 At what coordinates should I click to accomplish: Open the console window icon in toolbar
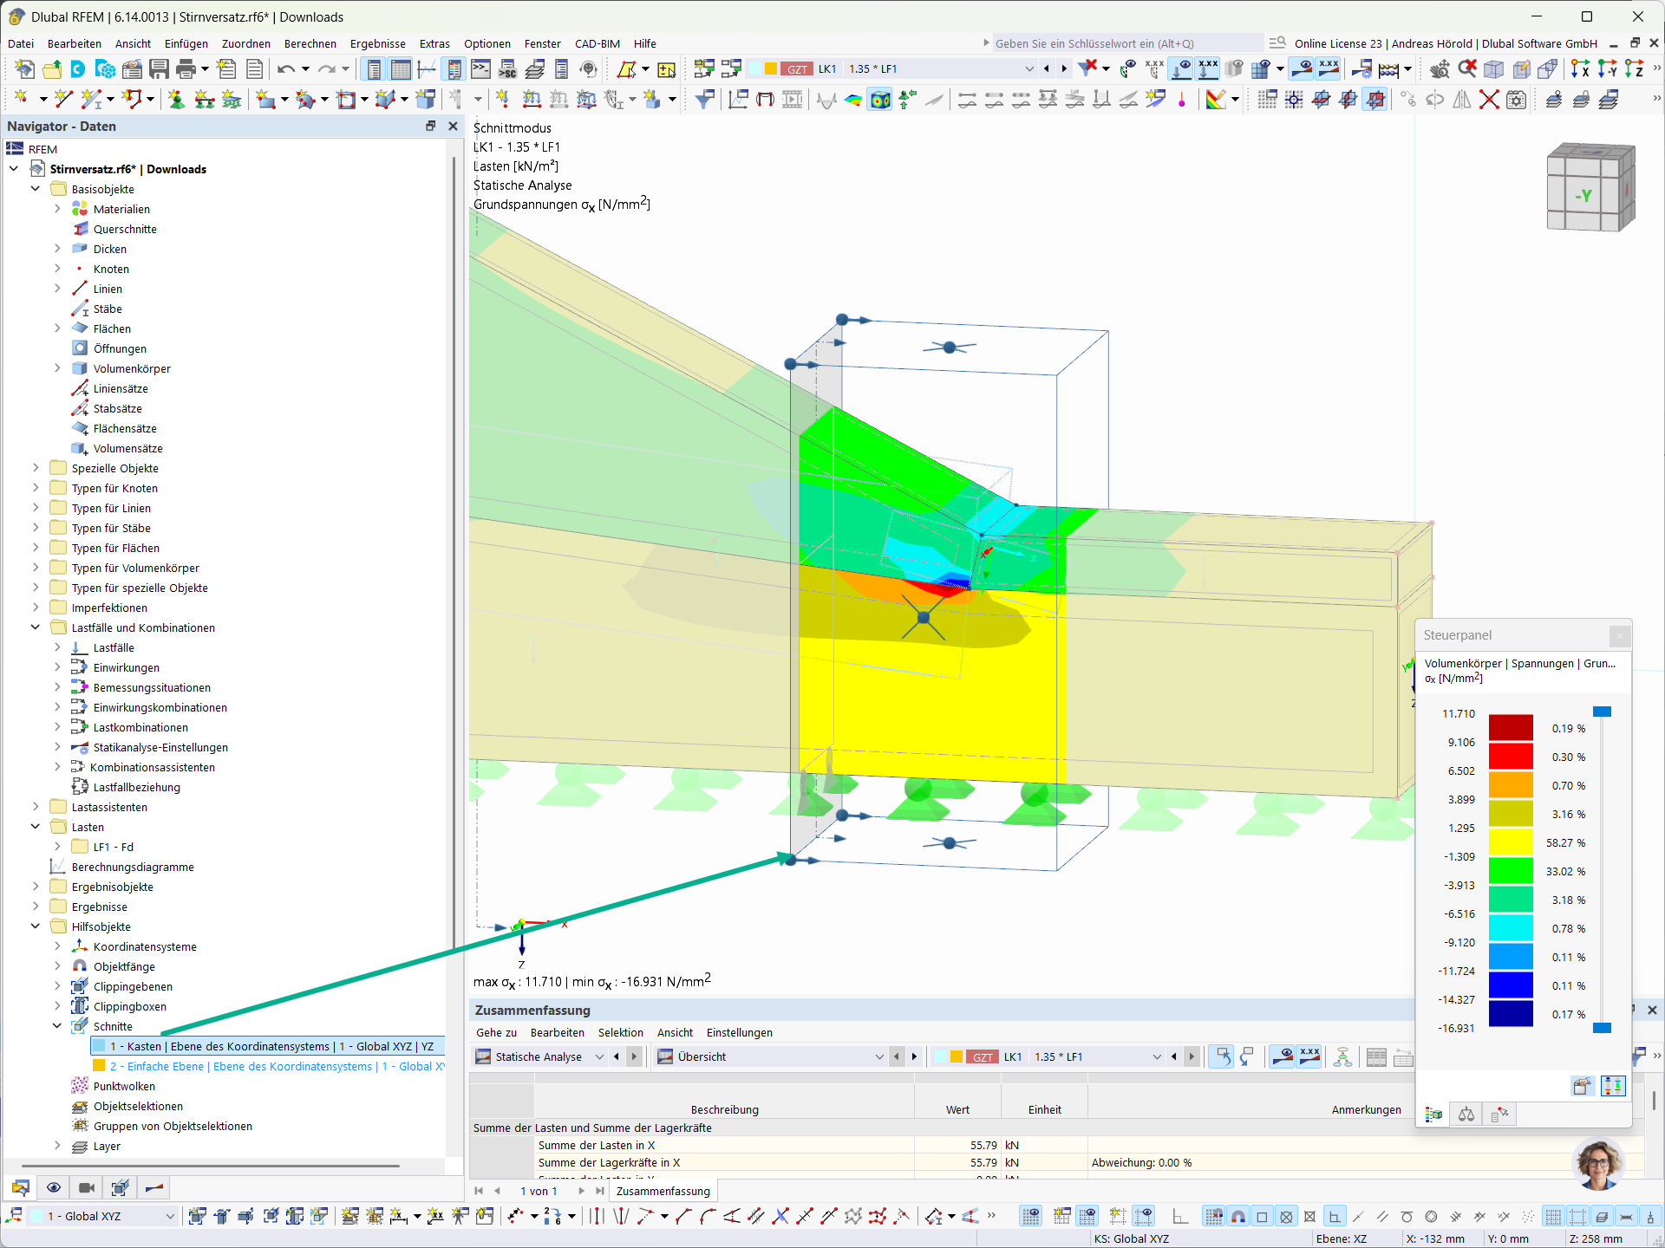point(481,69)
